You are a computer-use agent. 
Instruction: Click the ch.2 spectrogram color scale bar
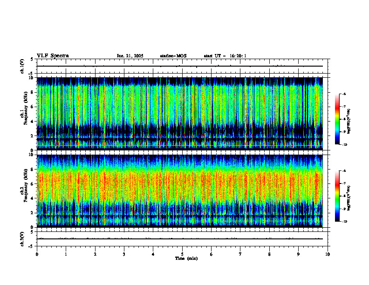337,196
